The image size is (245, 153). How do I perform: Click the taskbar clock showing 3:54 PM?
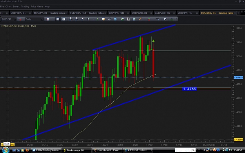238,150
